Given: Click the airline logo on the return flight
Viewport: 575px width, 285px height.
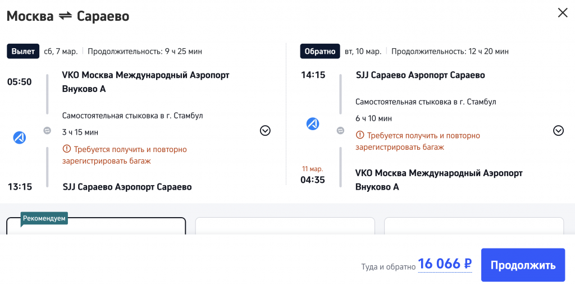Looking at the screenshot, I should pos(313,123).
